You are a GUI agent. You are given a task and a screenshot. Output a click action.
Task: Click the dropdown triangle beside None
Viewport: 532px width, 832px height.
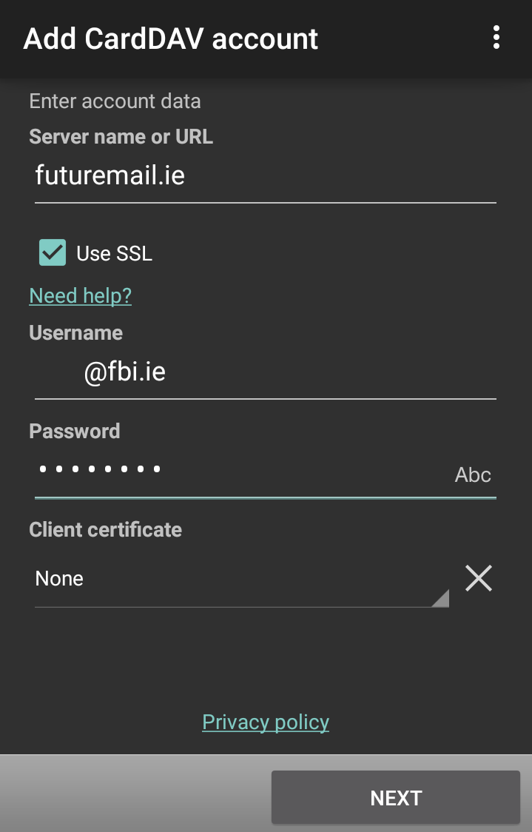(x=441, y=599)
